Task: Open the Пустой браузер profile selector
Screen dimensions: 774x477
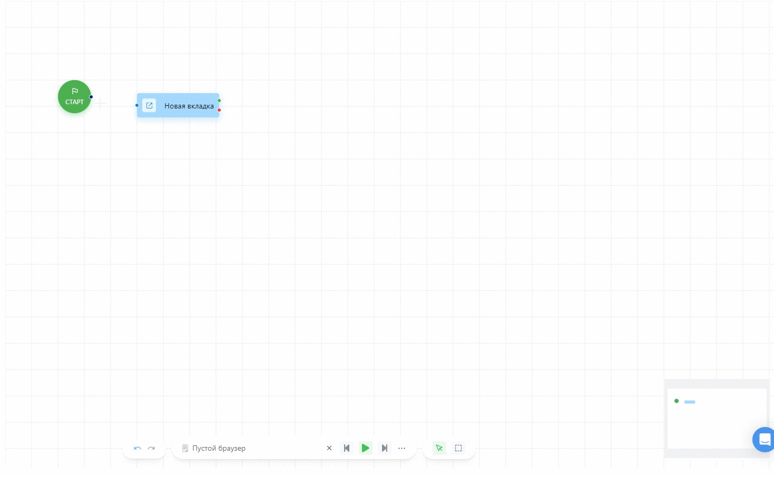Action: tap(219, 448)
